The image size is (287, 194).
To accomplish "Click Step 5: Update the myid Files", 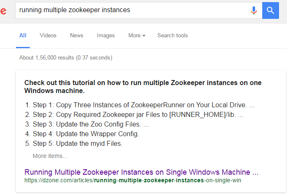I will [78, 144].
